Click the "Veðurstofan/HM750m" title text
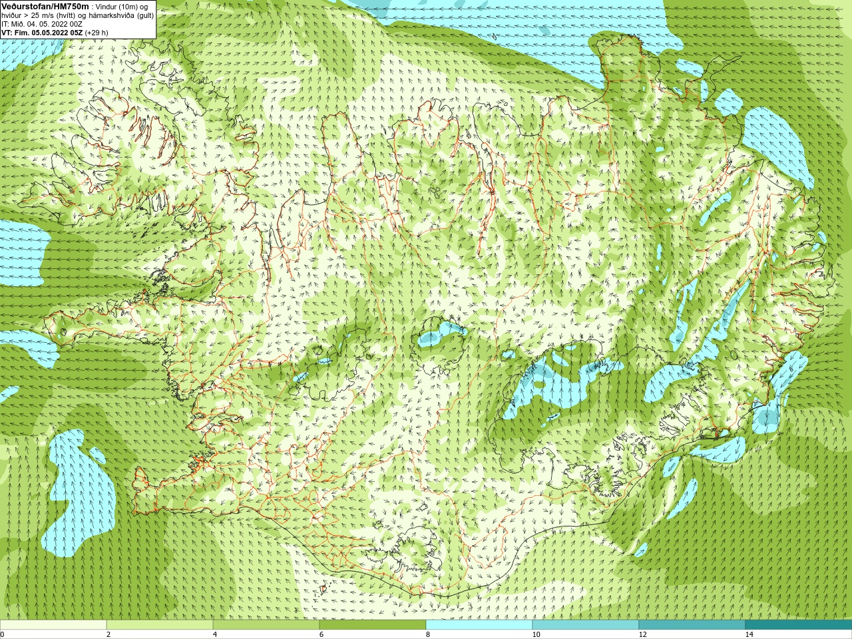Screen dimensions: 852x639 [x=45, y=6]
